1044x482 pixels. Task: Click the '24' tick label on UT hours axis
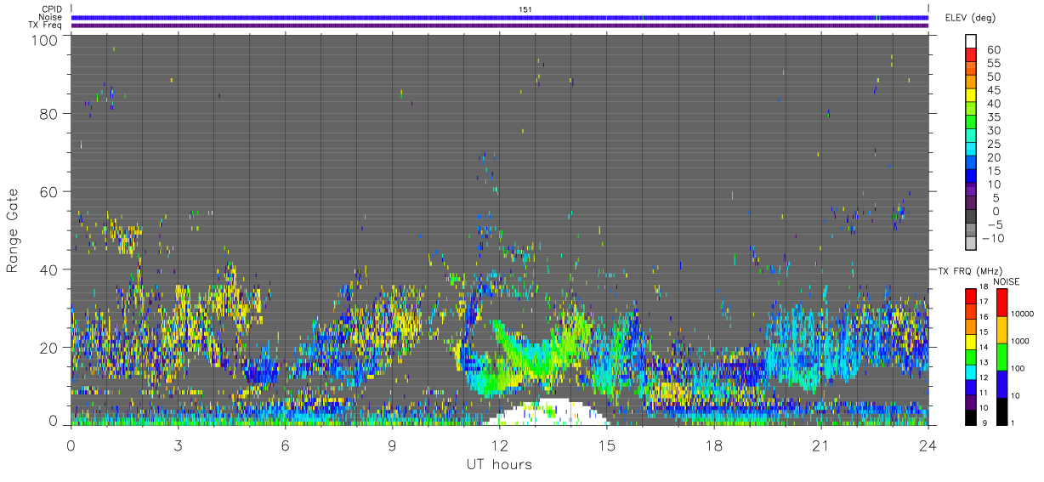(928, 445)
